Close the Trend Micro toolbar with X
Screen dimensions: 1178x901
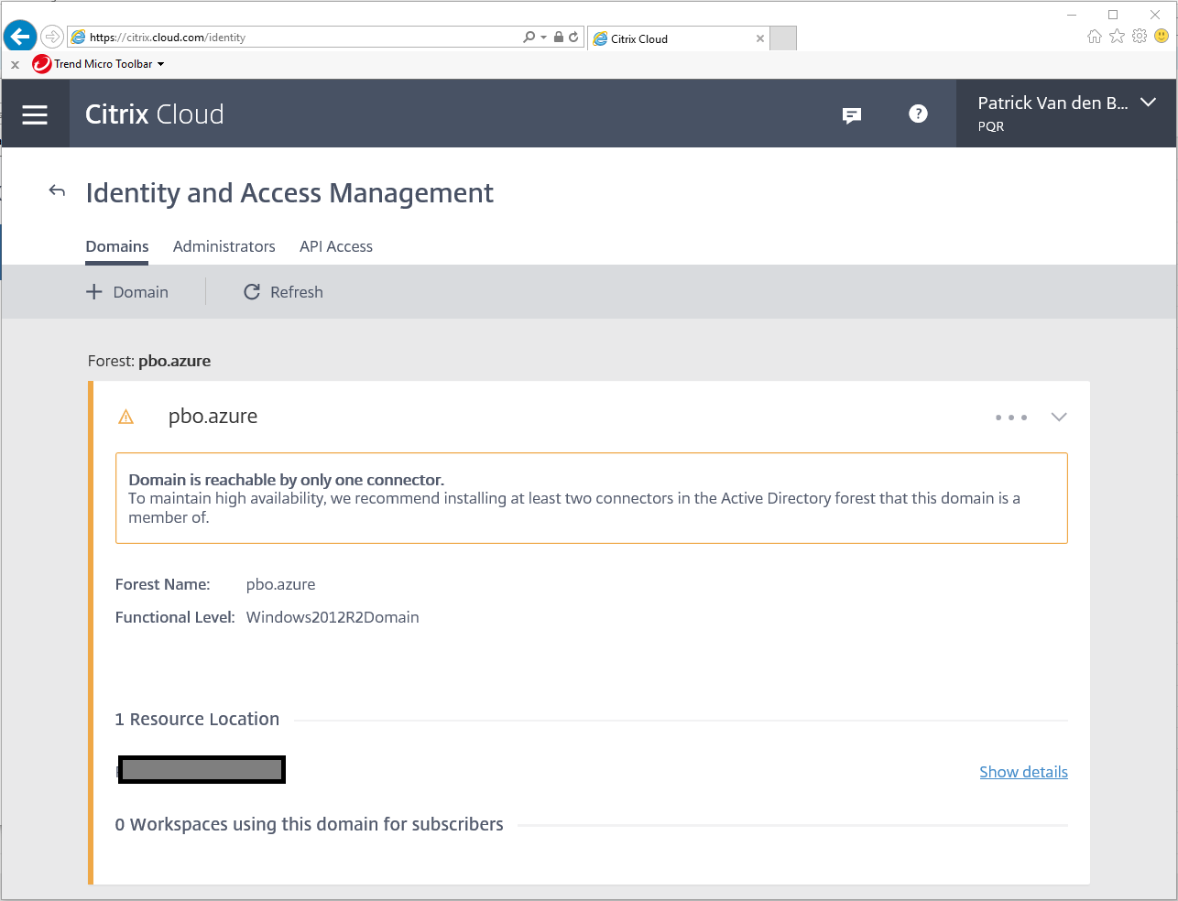[15, 65]
